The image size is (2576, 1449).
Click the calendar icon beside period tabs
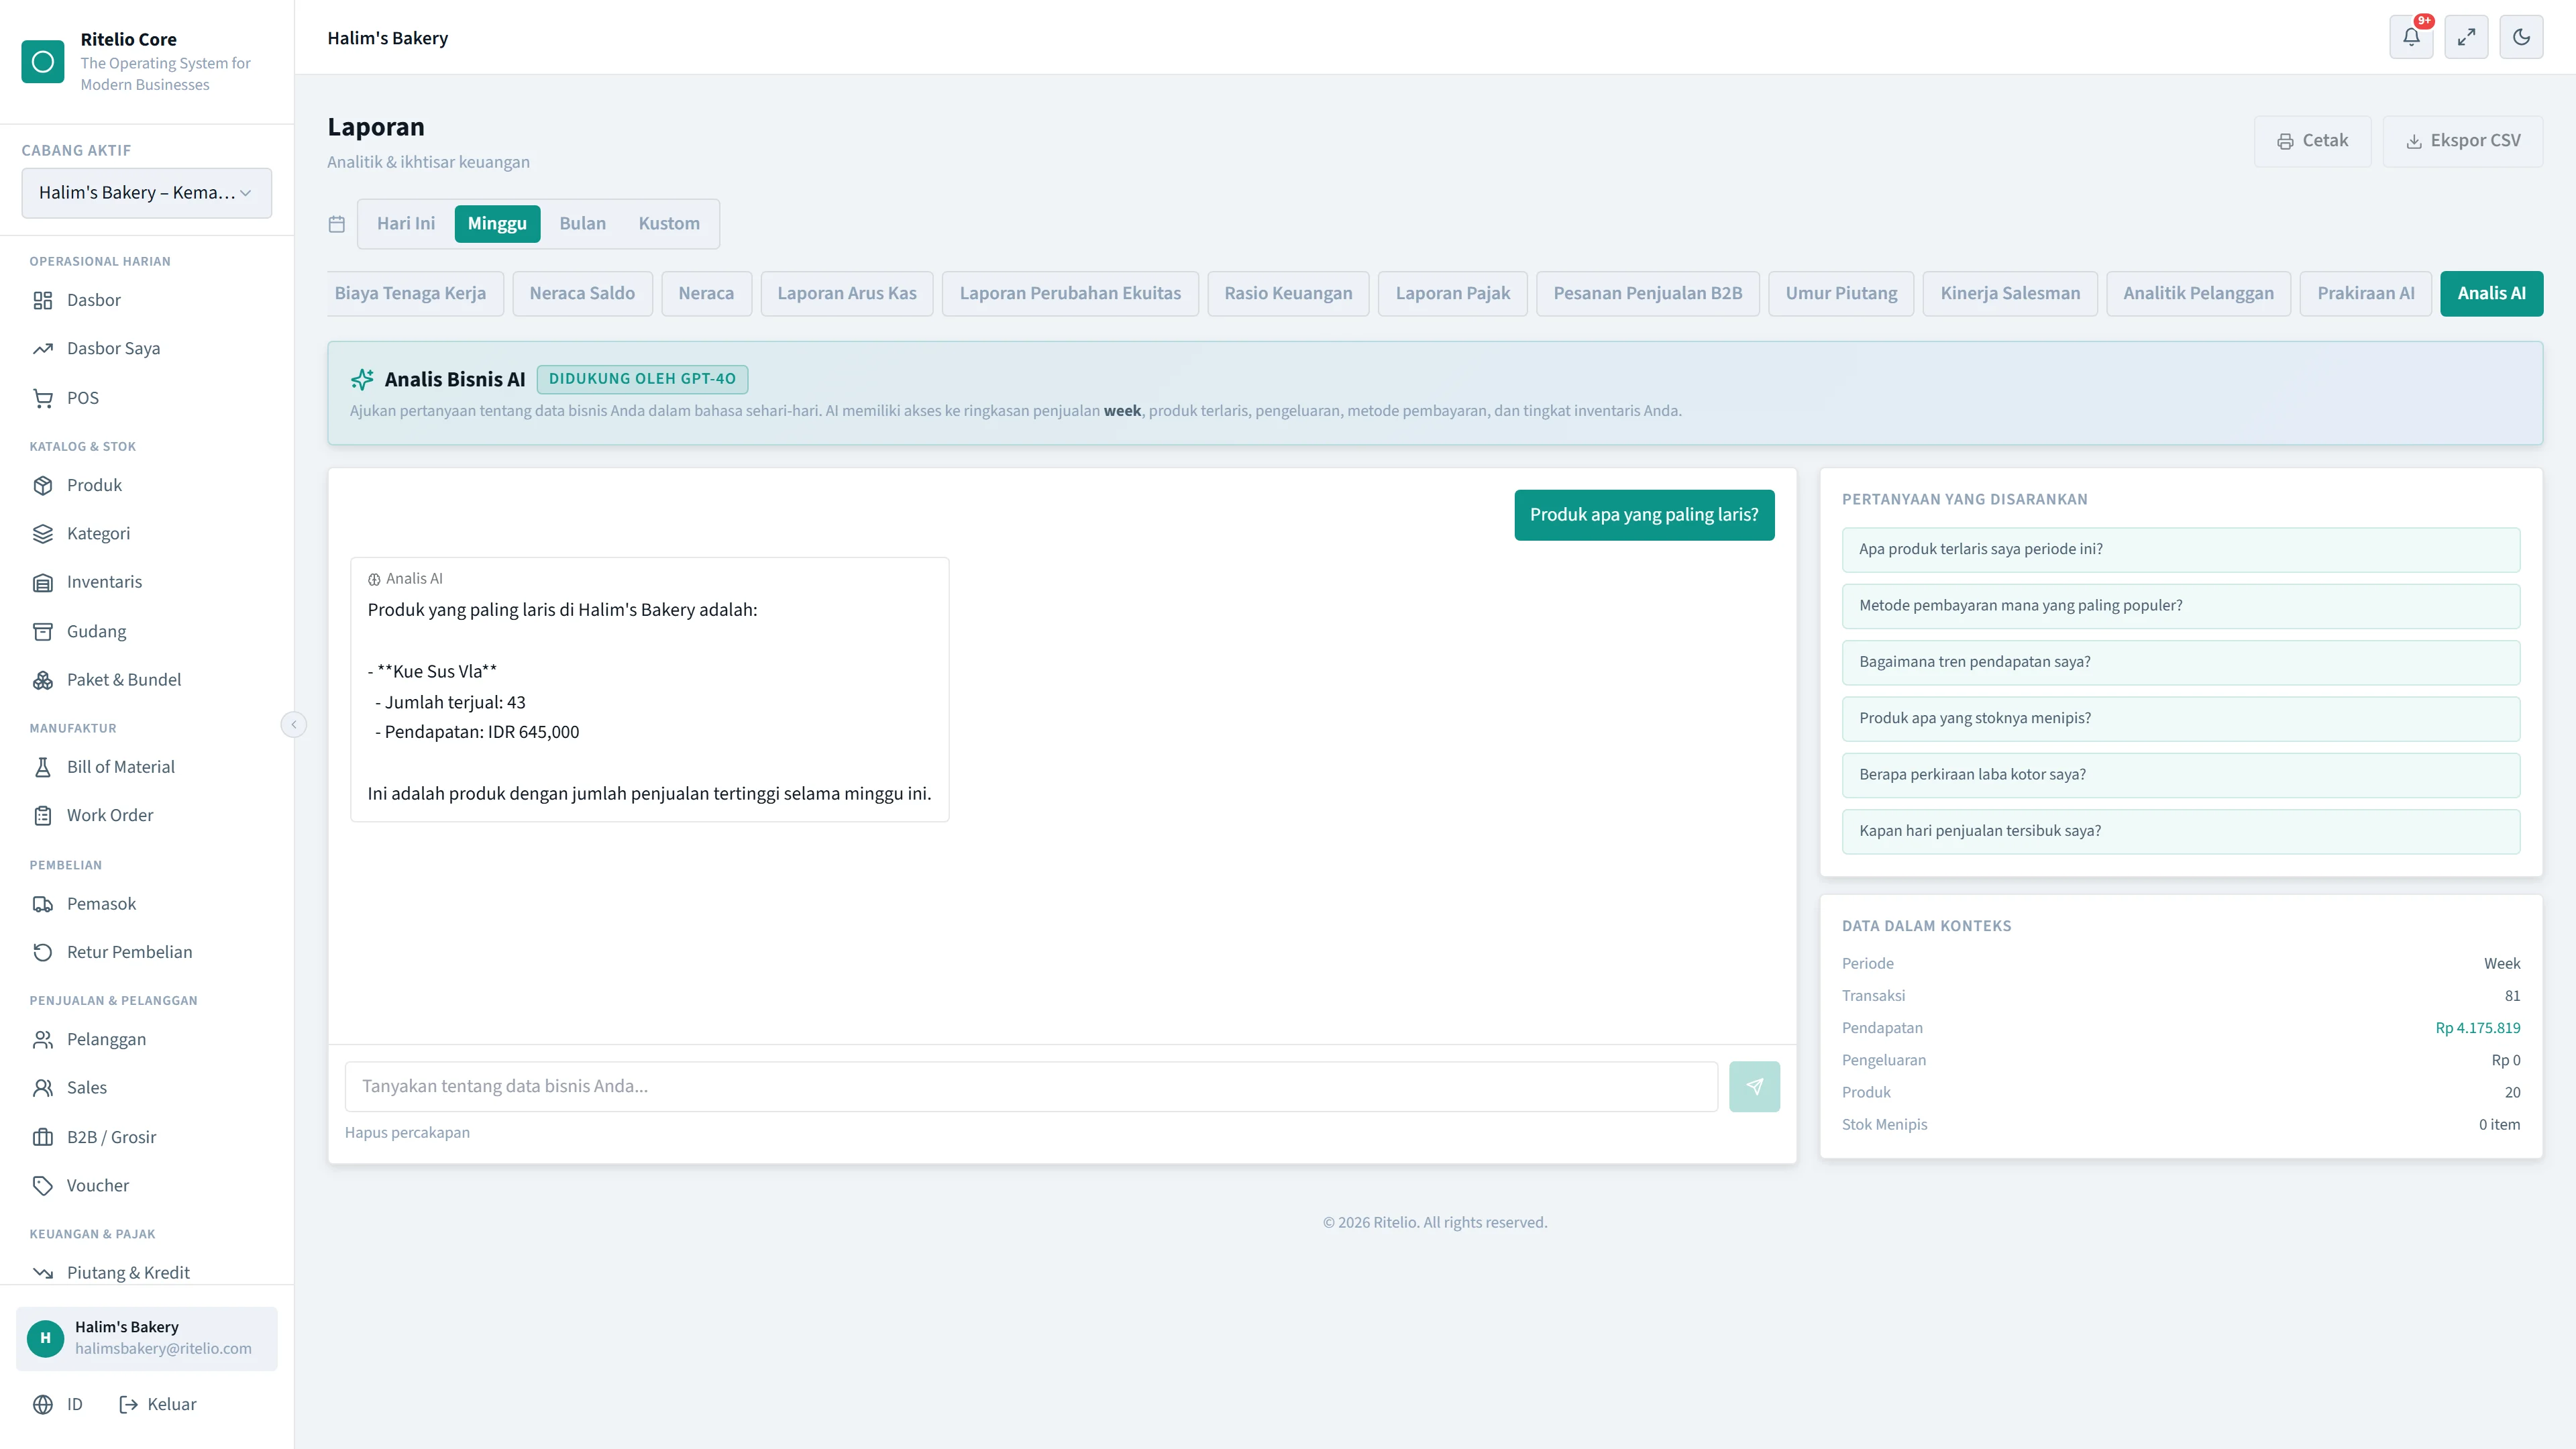click(x=337, y=224)
